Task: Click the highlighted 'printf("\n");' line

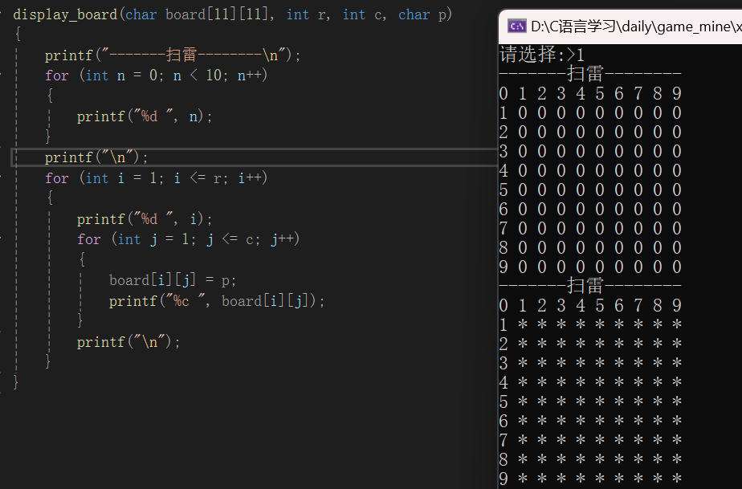Action: [x=96, y=157]
